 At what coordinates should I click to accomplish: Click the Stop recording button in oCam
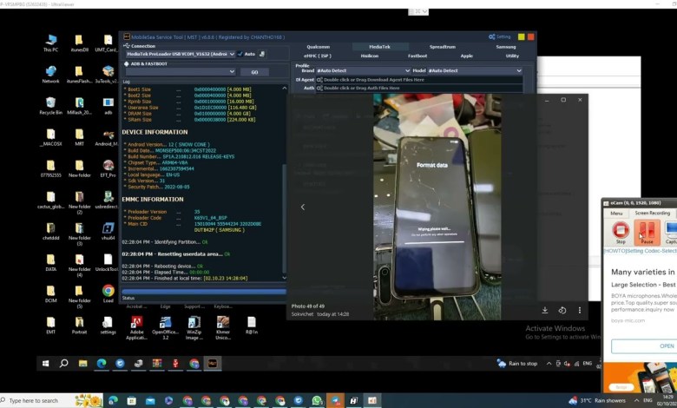coord(621,232)
